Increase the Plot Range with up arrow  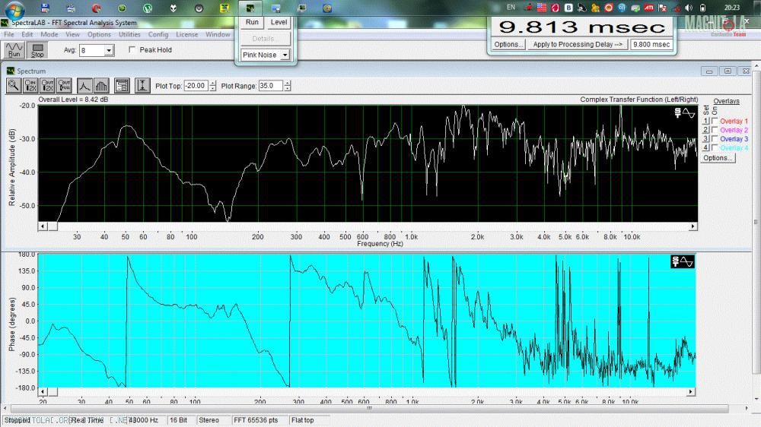pos(288,84)
